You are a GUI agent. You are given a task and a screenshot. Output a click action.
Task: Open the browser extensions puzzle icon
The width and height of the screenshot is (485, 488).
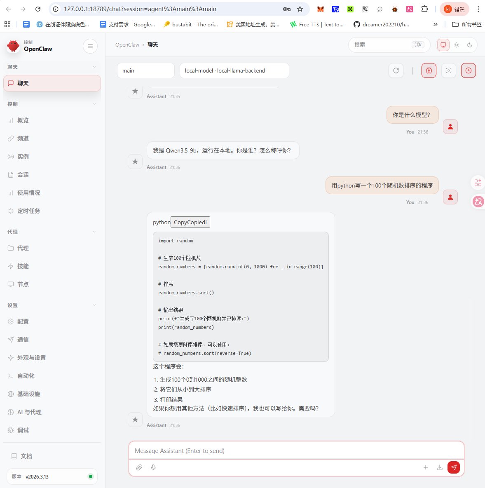tap(425, 9)
